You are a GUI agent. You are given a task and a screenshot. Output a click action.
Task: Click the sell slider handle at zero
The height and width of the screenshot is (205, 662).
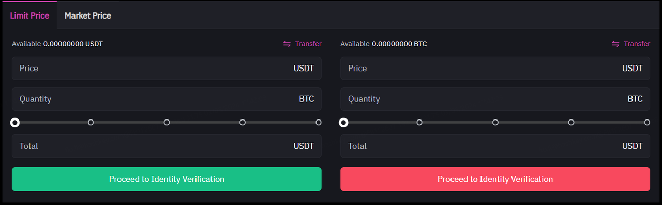343,123
